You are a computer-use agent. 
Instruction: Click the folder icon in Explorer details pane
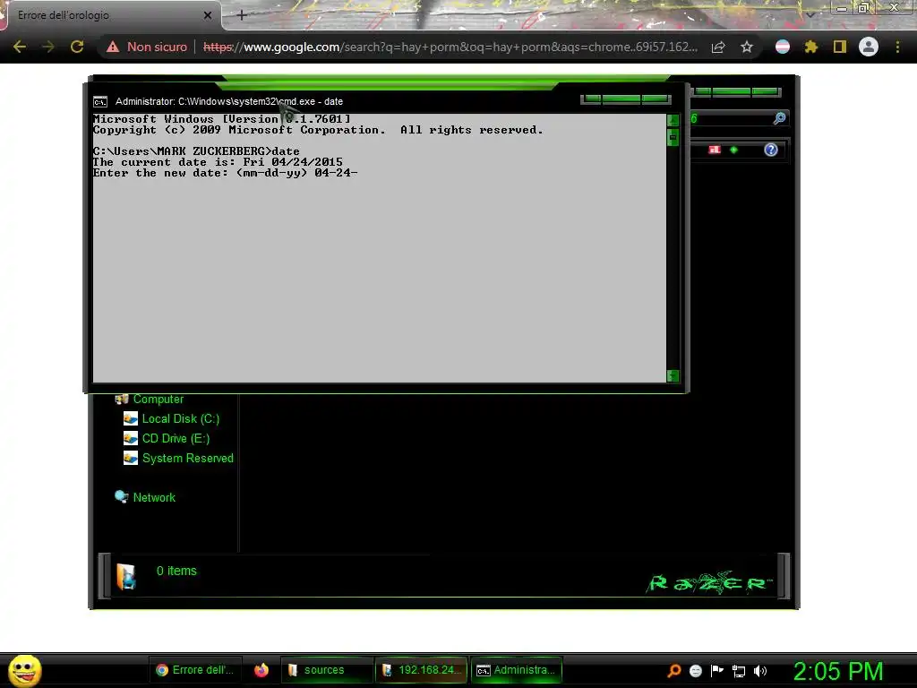(x=125, y=576)
